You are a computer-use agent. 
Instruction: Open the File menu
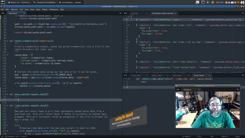pyautogui.click(x=2, y=10)
